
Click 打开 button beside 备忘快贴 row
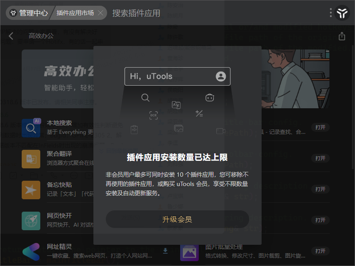[320, 189]
